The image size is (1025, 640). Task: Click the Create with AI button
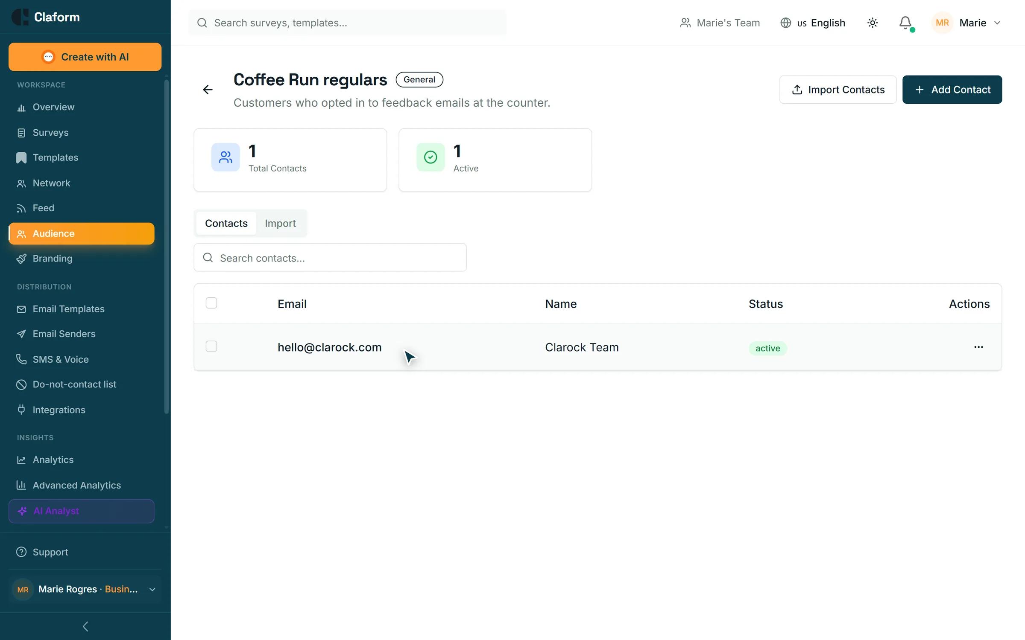pyautogui.click(x=85, y=57)
